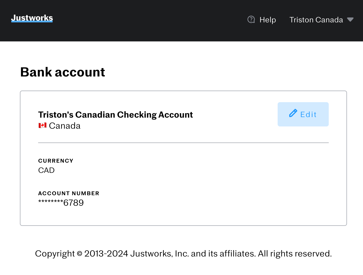Click the Bank account page heading

(62, 72)
